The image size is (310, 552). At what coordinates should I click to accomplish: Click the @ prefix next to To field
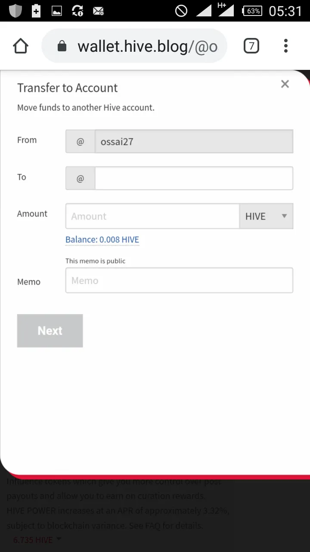[x=80, y=178]
